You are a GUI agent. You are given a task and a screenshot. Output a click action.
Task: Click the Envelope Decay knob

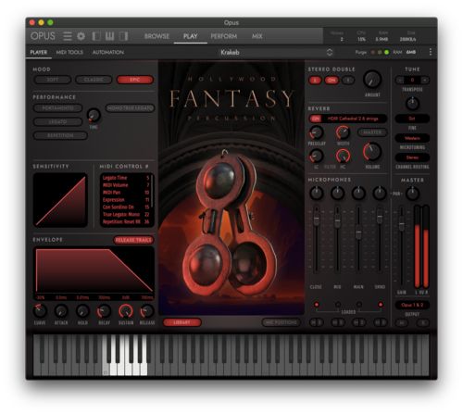104,311
